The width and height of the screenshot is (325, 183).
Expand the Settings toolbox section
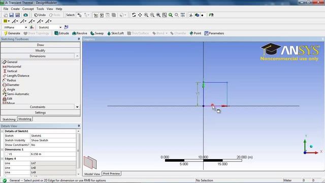(x=41, y=112)
